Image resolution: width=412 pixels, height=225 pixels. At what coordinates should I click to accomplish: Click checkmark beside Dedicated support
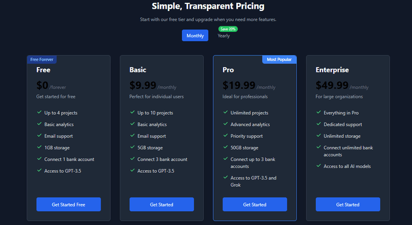pos(319,124)
